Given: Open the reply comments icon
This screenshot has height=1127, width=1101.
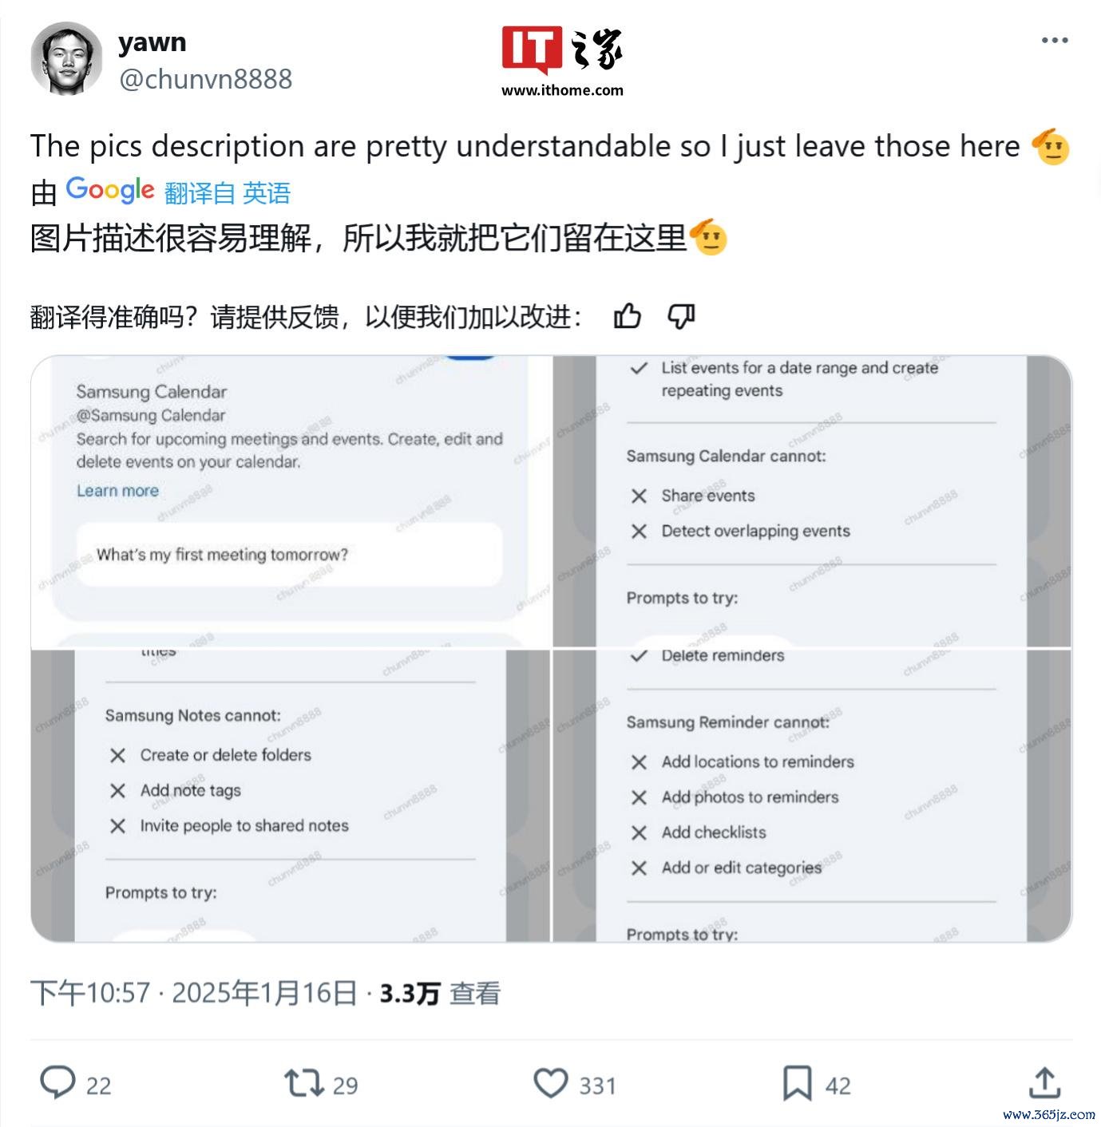Looking at the screenshot, I should point(57,1083).
